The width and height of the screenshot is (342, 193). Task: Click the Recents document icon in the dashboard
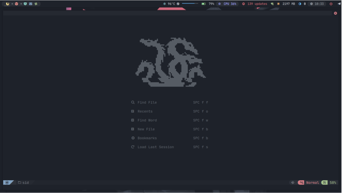coord(133,111)
